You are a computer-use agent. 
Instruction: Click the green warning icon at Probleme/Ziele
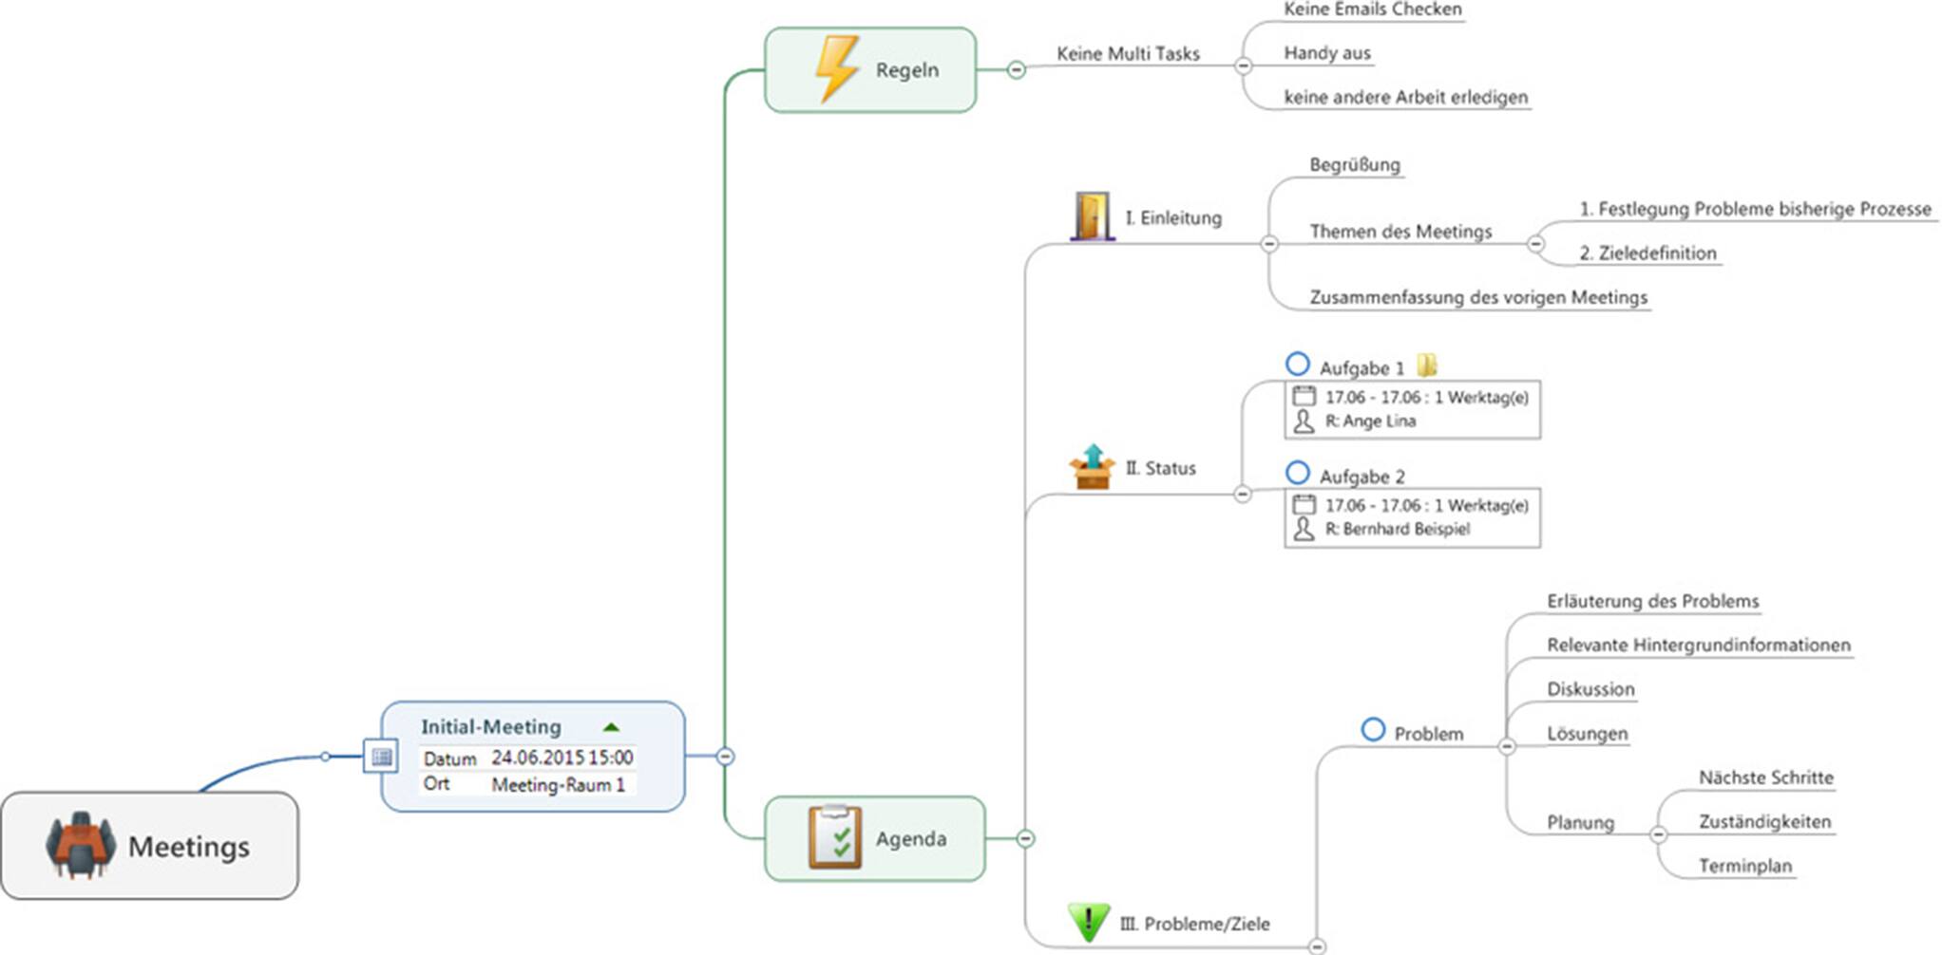[x=1088, y=922]
